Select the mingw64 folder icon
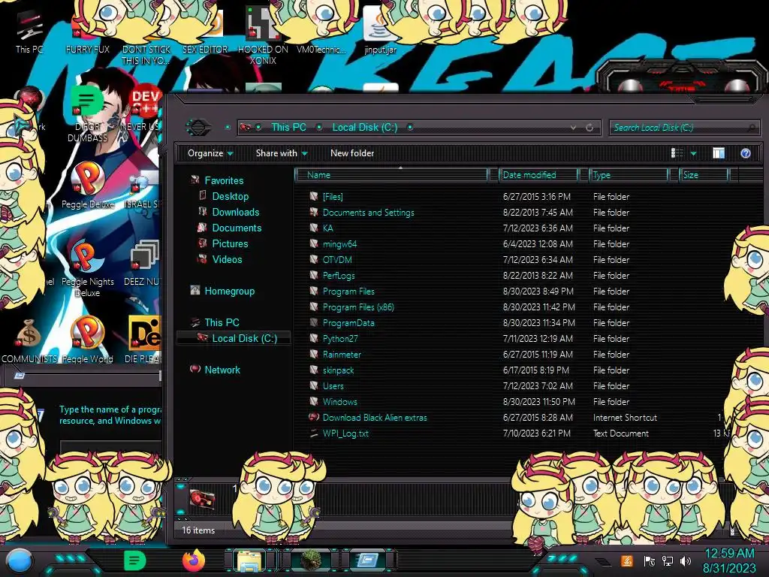The width and height of the screenshot is (769, 577). tap(314, 243)
